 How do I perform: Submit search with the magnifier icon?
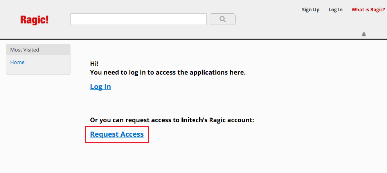pyautogui.click(x=223, y=19)
